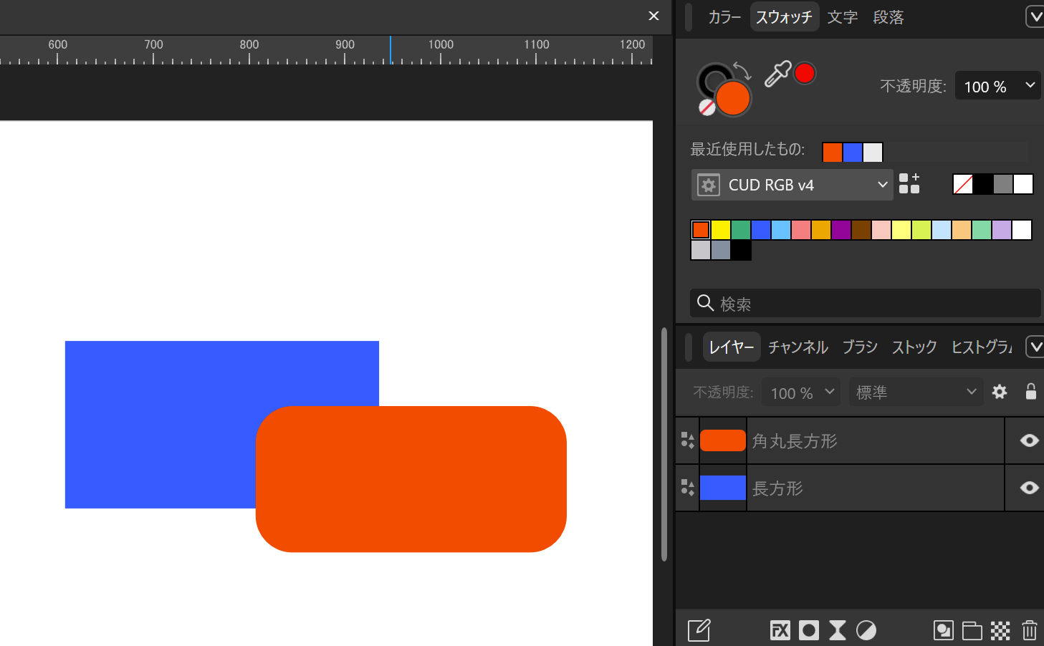Click 角丸長方形 layer orange thumbnail
The width and height of the screenshot is (1044, 646).
723,440
